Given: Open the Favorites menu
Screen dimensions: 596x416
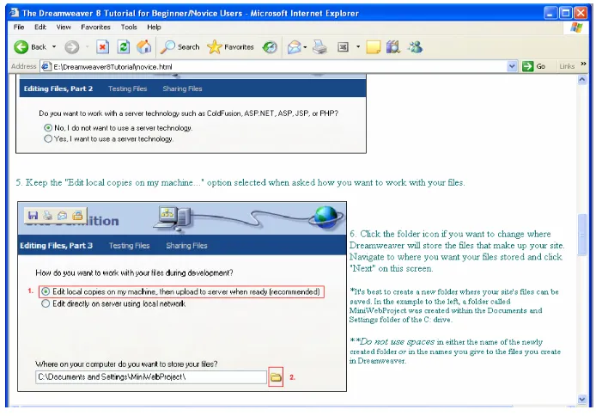Looking at the screenshot, I should point(95,27).
